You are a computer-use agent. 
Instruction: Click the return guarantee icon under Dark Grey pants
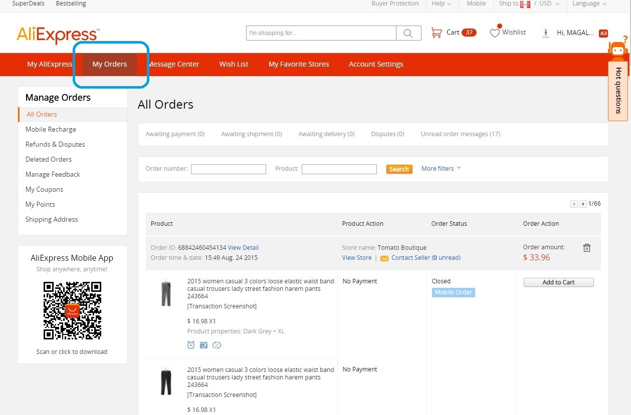tap(203, 345)
